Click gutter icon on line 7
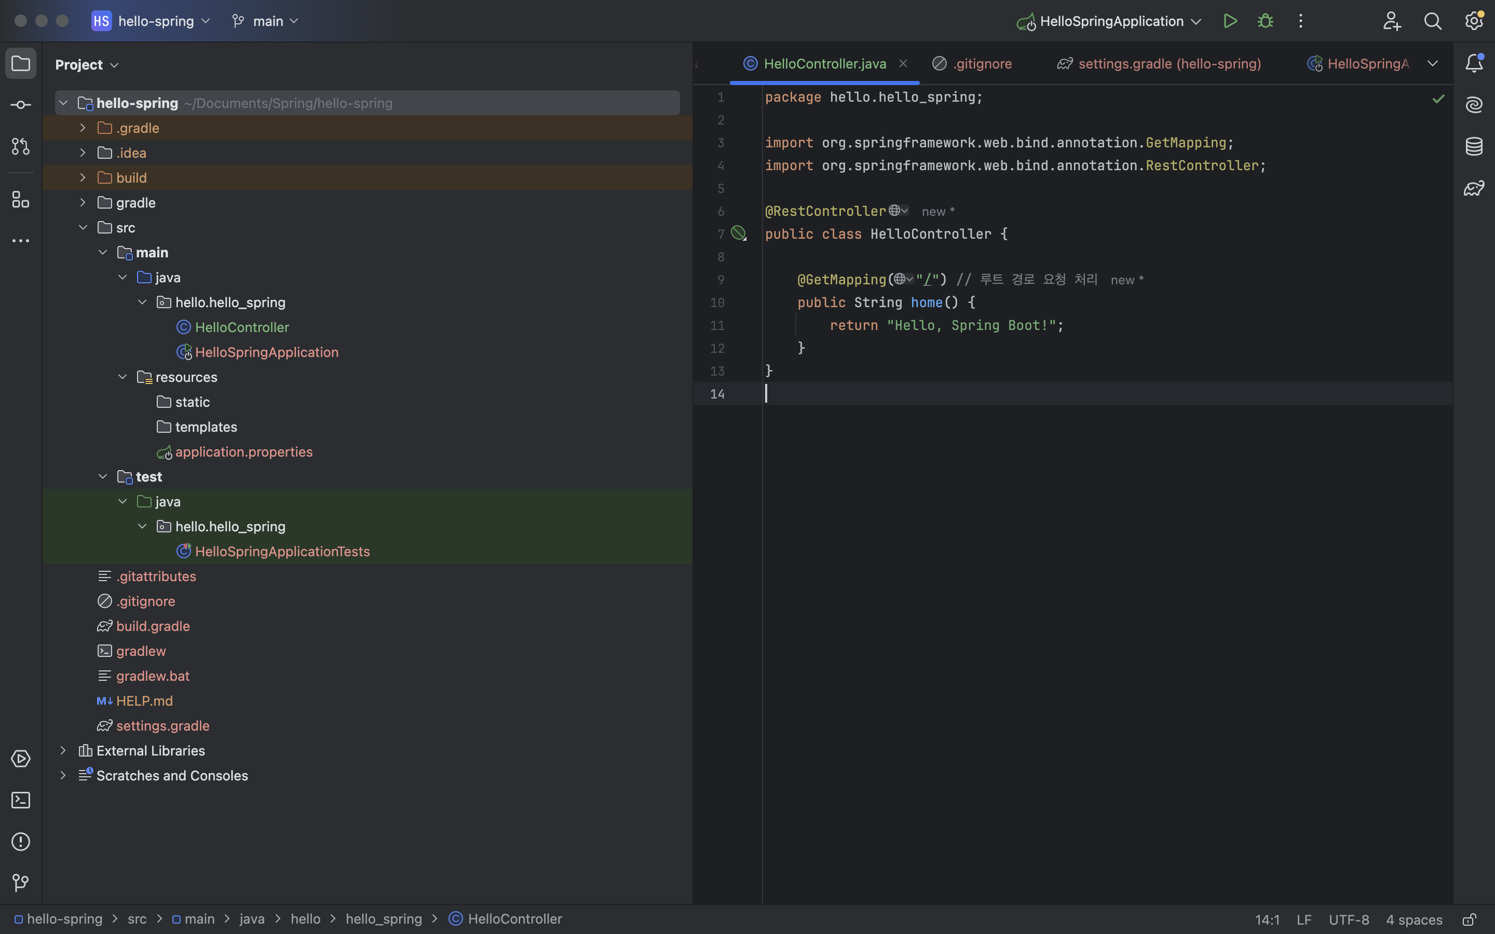Image resolution: width=1495 pixels, height=934 pixels. click(738, 233)
